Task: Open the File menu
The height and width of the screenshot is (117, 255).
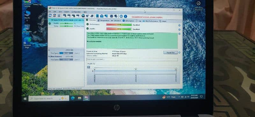Action: [50, 12]
